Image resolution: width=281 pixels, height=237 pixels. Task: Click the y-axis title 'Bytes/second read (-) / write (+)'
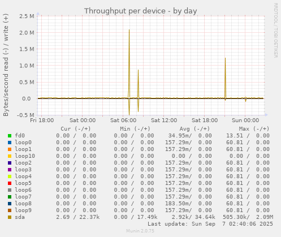coord(6,65)
